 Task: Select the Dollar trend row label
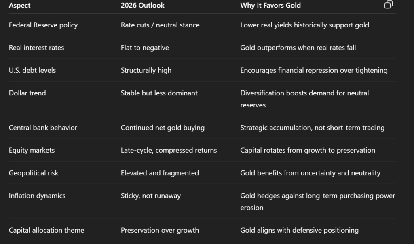click(x=27, y=93)
